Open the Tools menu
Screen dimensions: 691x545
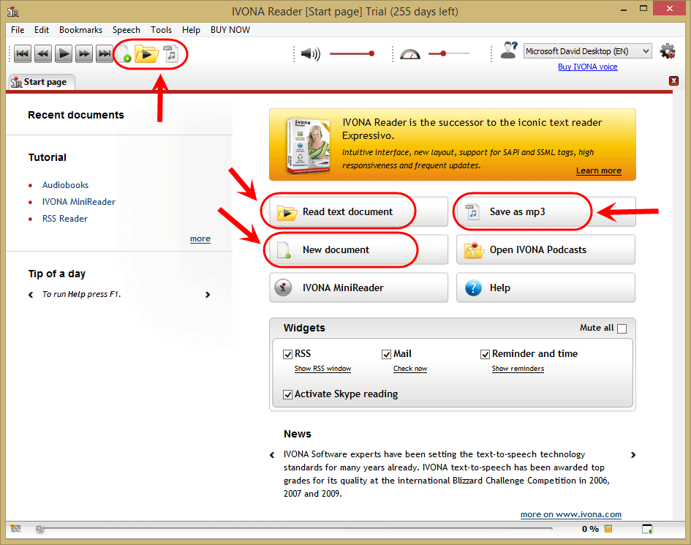tap(161, 29)
